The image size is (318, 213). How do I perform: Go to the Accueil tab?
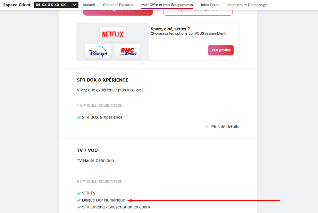(x=89, y=5)
